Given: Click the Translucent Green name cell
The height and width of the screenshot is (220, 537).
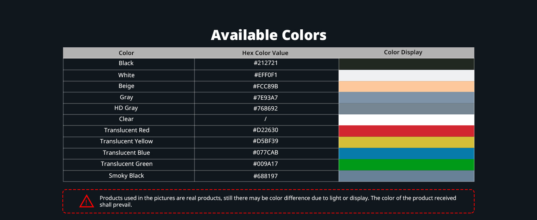Looking at the screenshot, I should 127,164.
